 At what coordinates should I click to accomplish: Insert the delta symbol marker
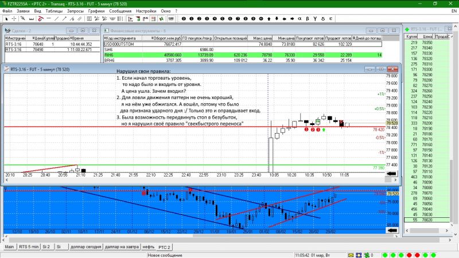323,19
